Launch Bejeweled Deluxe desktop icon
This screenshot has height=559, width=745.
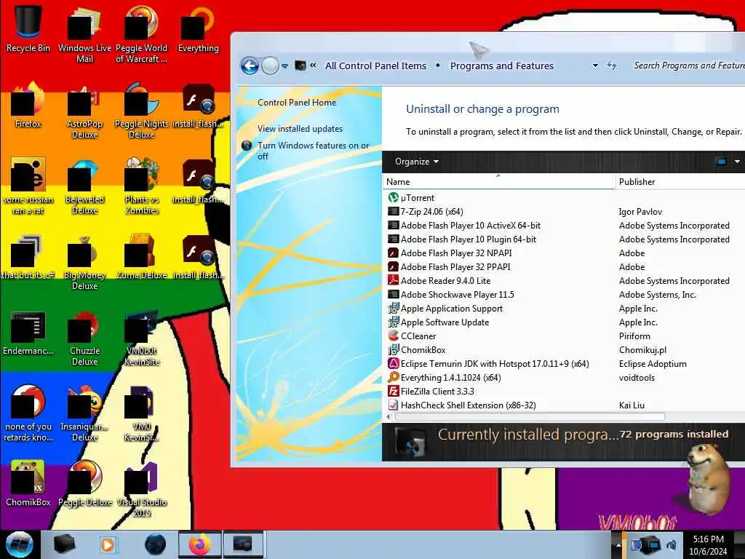(84, 186)
